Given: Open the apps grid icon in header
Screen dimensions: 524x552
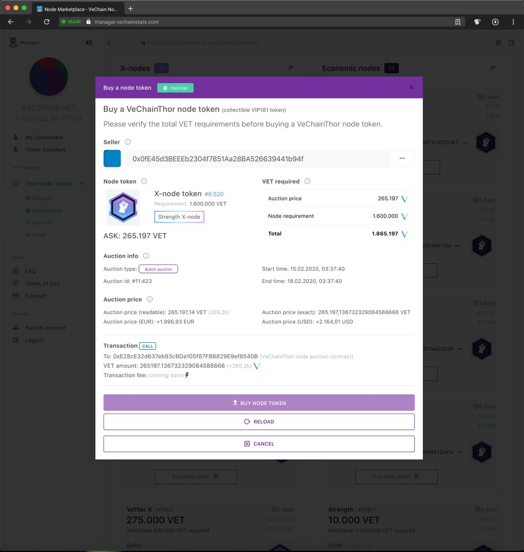Looking at the screenshot, I should click(498, 43).
